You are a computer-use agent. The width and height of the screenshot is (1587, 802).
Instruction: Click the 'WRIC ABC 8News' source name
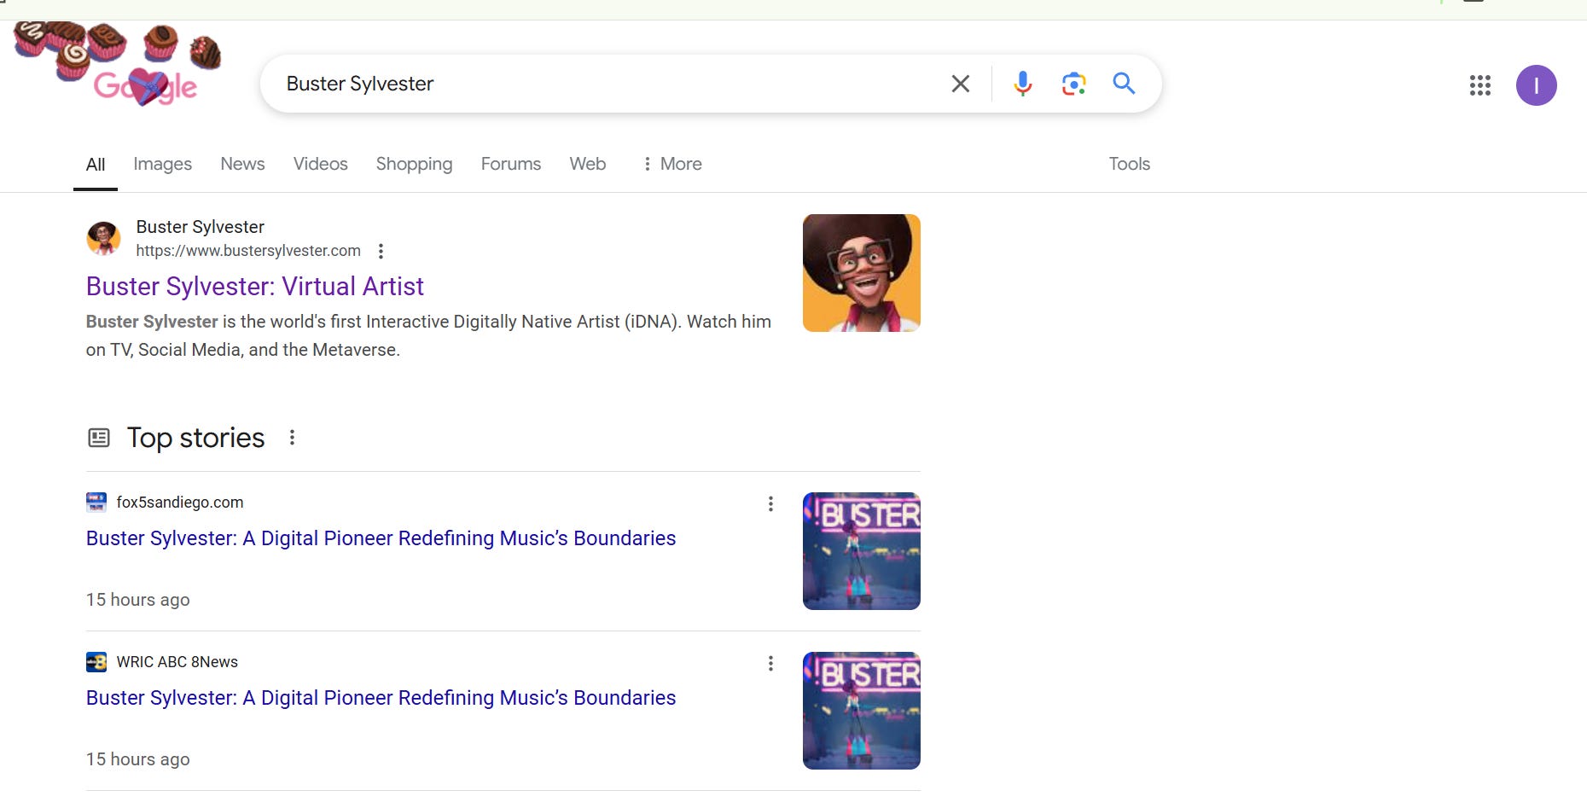click(177, 662)
